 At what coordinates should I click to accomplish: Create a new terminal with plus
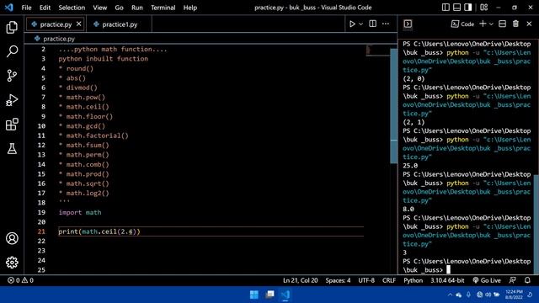point(483,24)
